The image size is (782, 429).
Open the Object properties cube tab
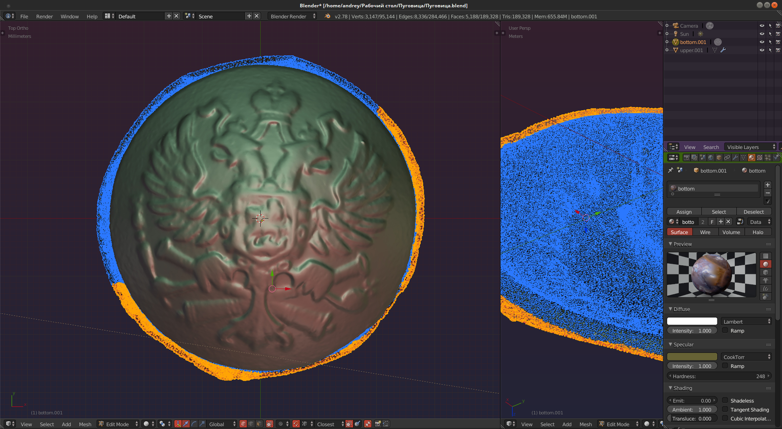coord(719,157)
